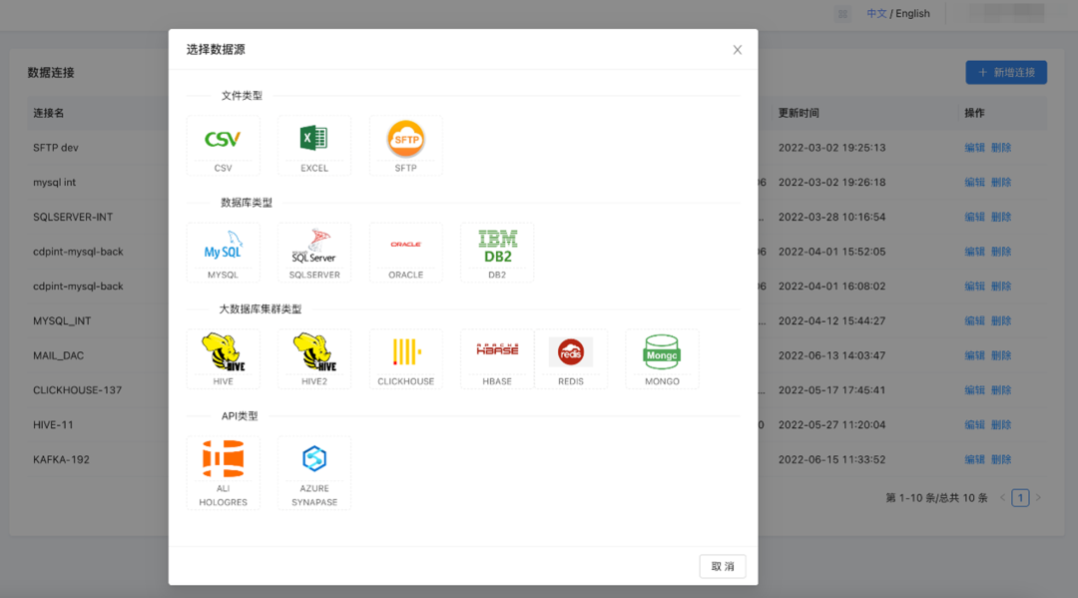Select the Oracle database icon
Image resolution: width=1078 pixels, height=598 pixels.
405,252
